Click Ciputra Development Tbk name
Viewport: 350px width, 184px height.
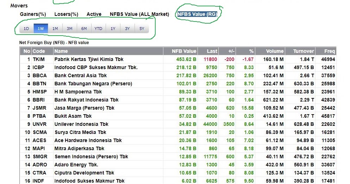(84, 173)
